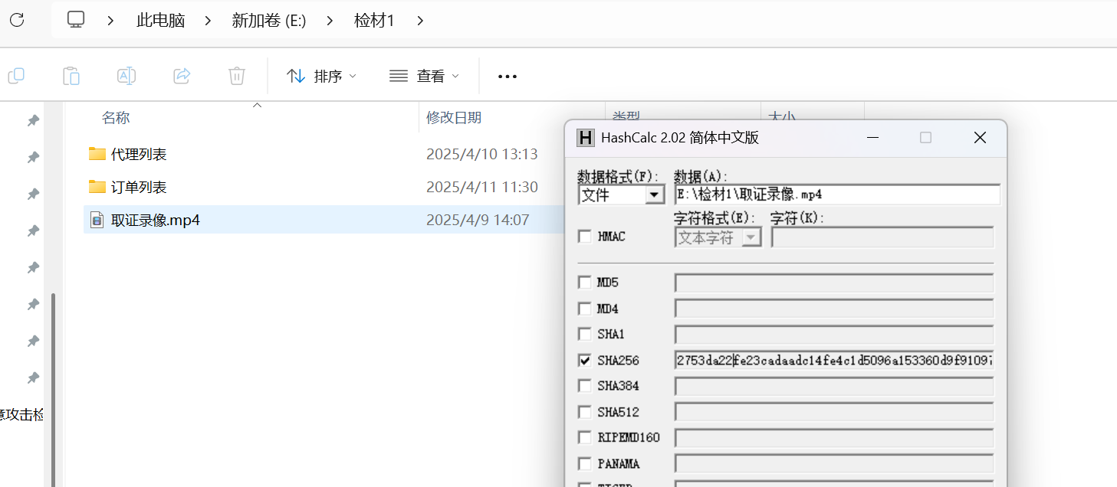Click the 订单列表 folder icon
The image size is (1117, 487).
click(x=97, y=187)
